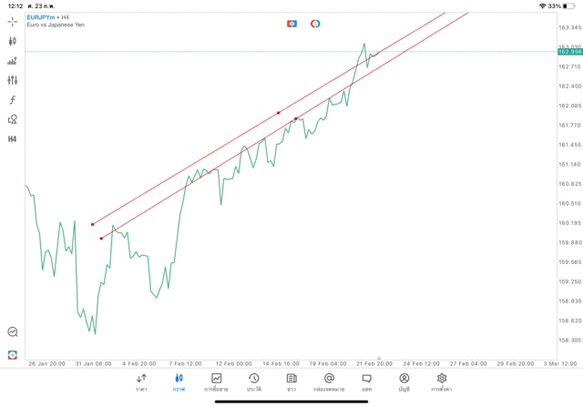The image size is (583, 407).
Task: Open the chart search magnifier icon
Action: 13,332
